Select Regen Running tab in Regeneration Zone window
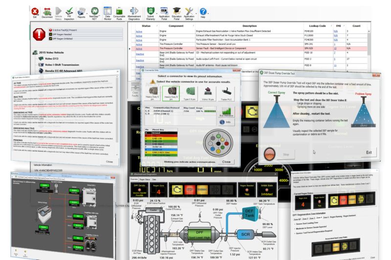The width and height of the screenshot is (391, 260). click(336, 217)
